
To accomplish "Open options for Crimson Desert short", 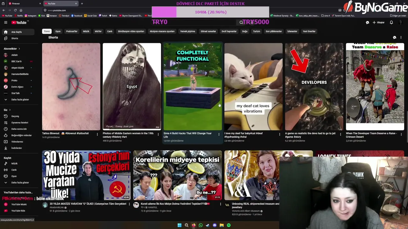I will pos(401,134).
